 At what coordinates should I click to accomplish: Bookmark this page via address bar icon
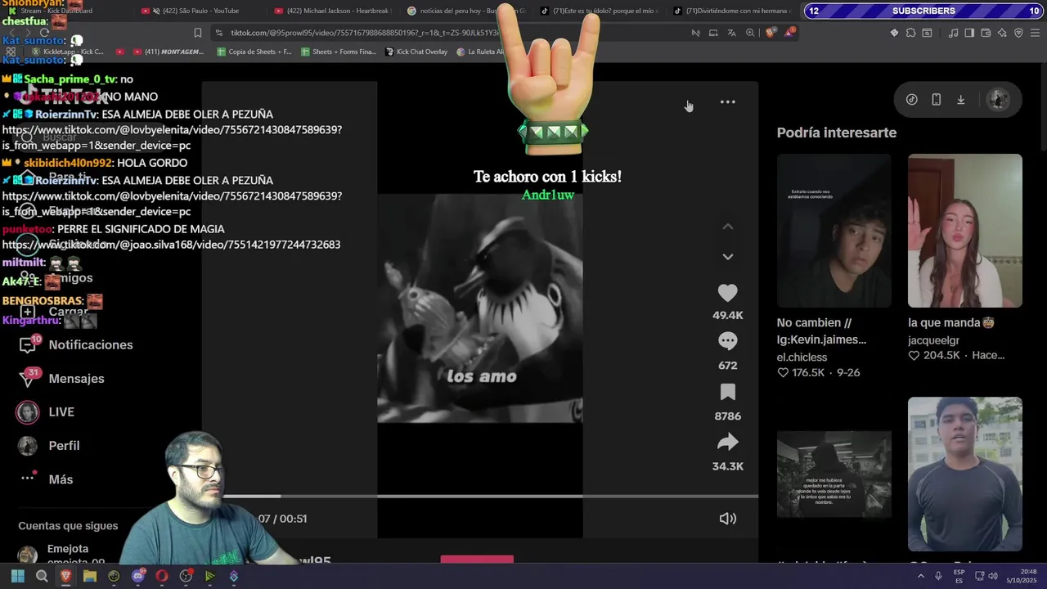click(197, 33)
